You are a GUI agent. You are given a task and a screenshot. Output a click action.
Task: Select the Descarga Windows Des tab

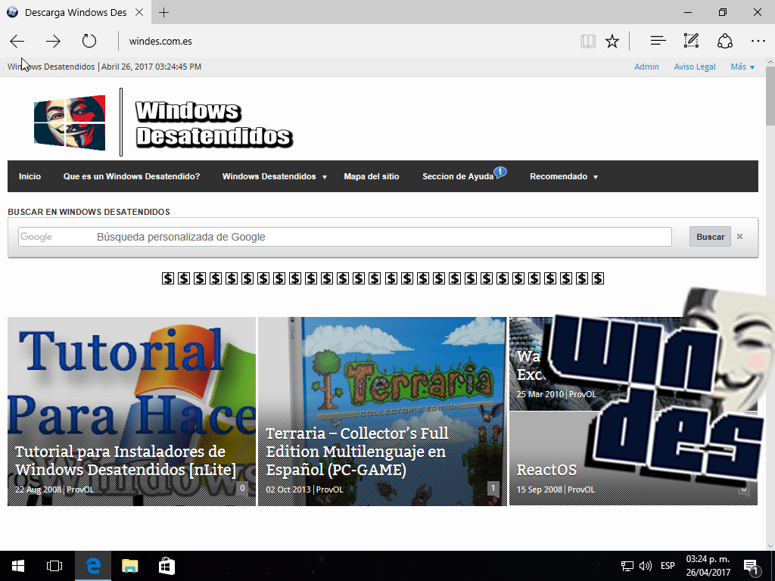pyautogui.click(x=75, y=12)
